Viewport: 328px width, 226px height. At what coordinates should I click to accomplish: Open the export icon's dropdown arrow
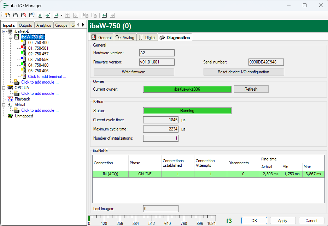click(61, 15)
